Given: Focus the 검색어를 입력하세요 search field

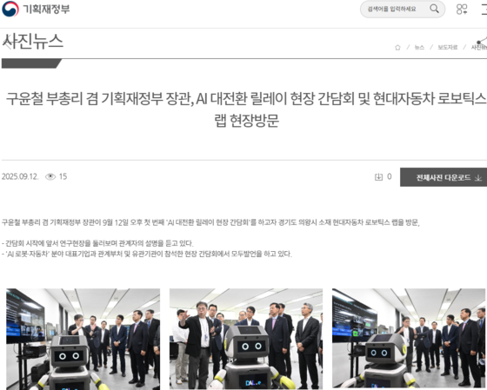Looking at the screenshot, I should click(392, 9).
